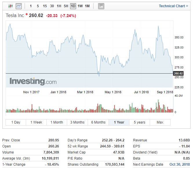Click the Jan 1 2018 axis date
Image resolution: width=194 pixels, height=172 pixels.
coord(58,92)
